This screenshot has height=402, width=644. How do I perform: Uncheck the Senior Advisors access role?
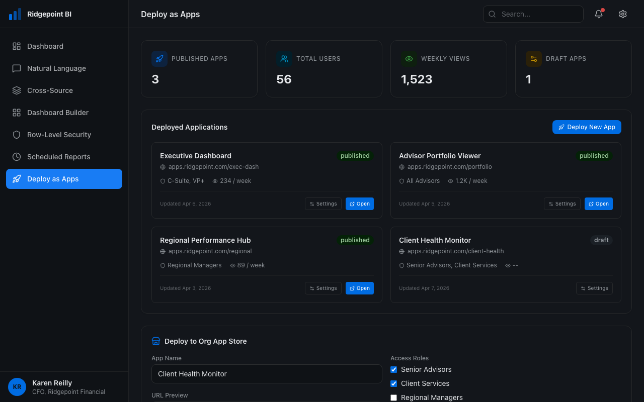tap(393, 369)
